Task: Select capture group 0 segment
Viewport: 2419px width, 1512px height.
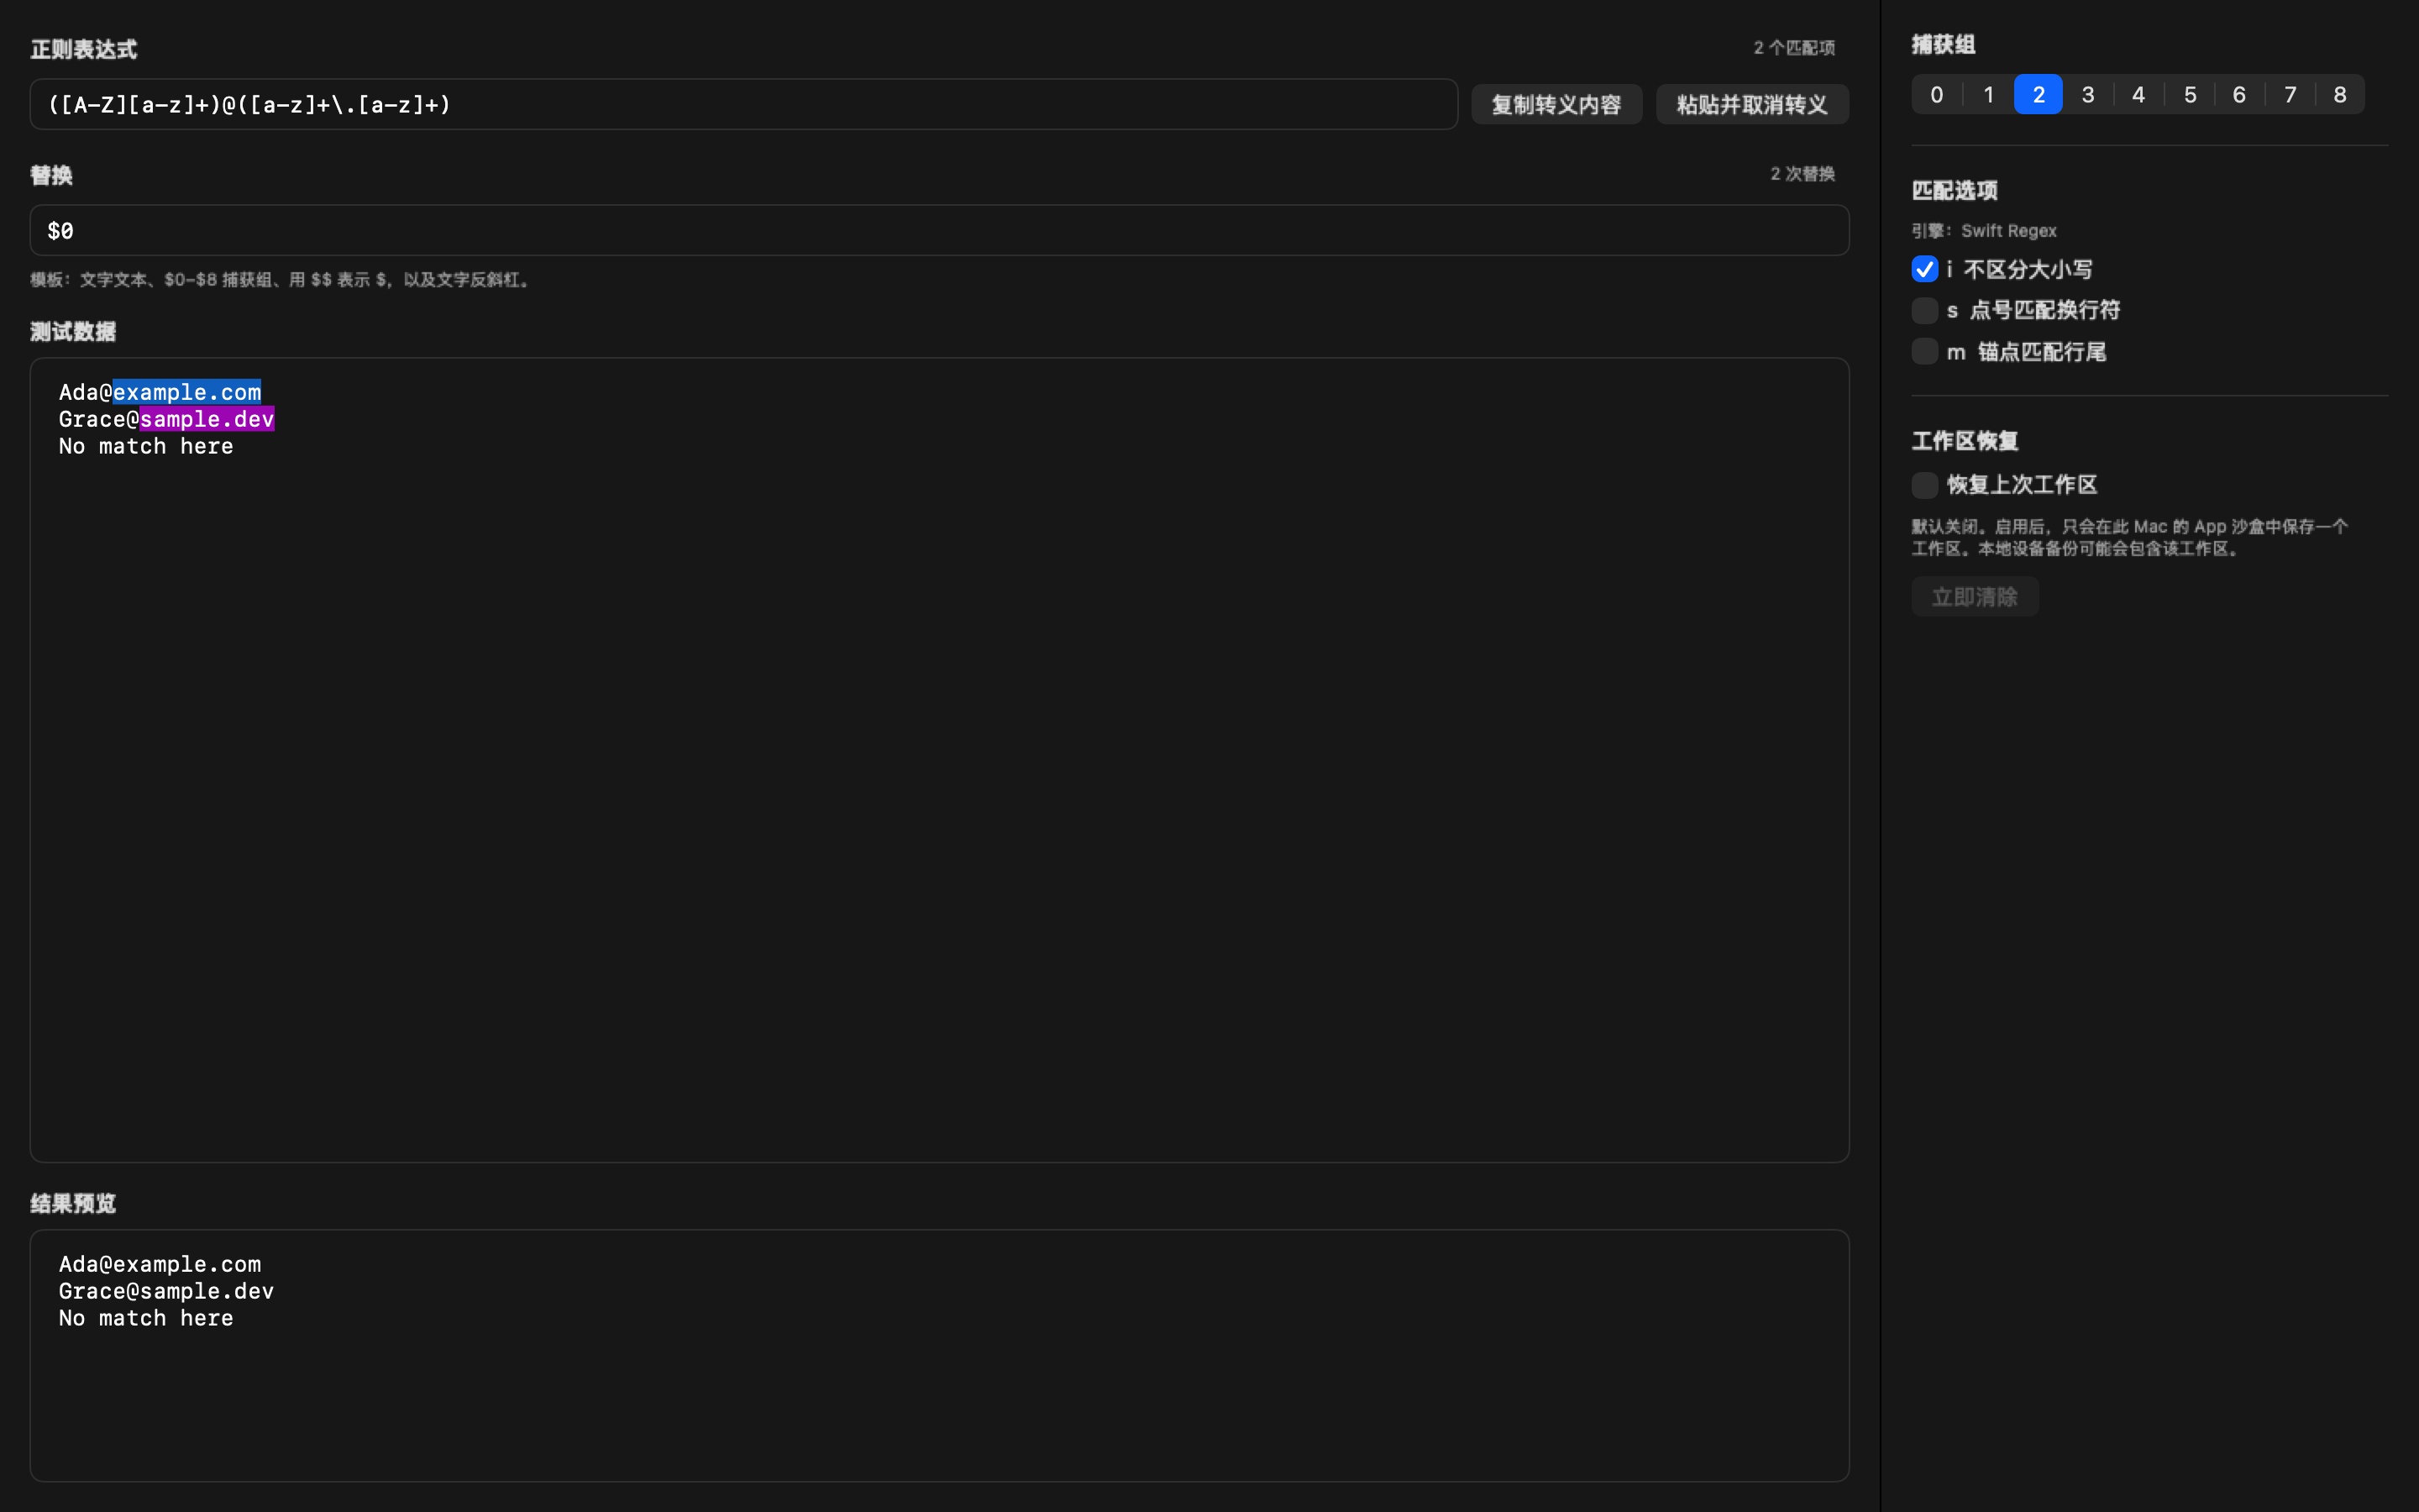Action: (1936, 95)
